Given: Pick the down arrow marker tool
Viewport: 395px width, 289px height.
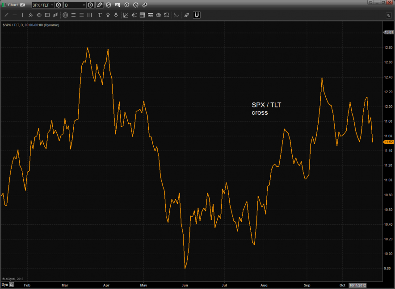Looking at the screenshot, I should click(x=116, y=15).
